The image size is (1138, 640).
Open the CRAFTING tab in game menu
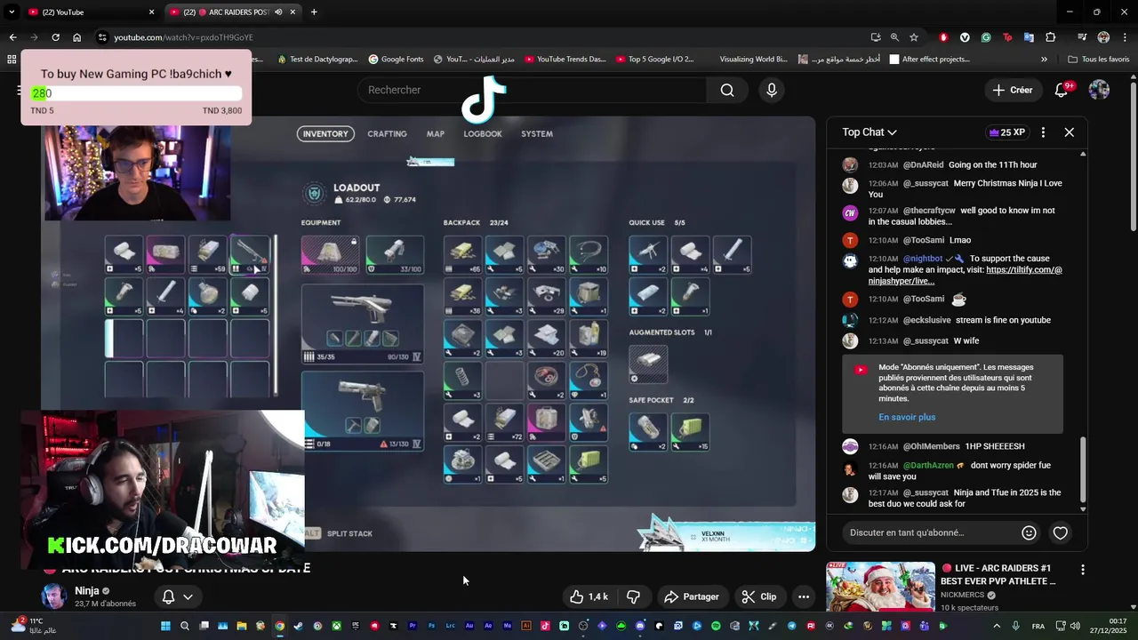pos(388,134)
